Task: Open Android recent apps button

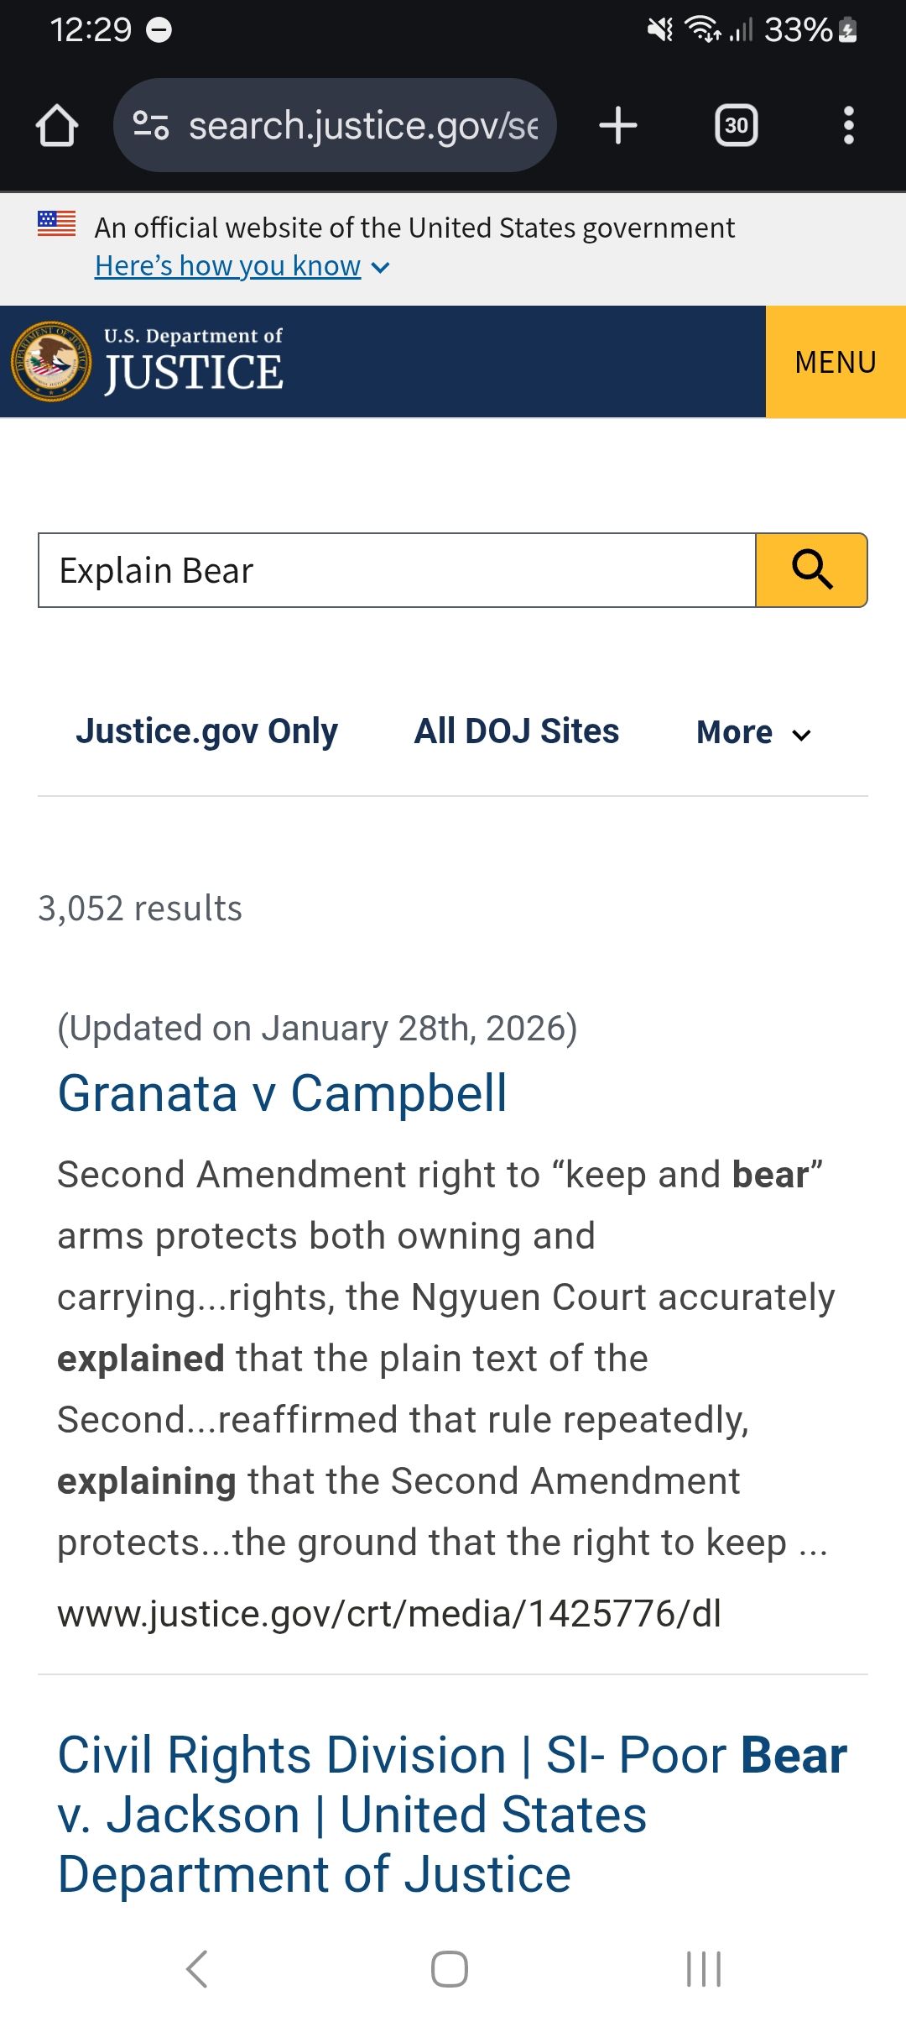Action: 703,1968
